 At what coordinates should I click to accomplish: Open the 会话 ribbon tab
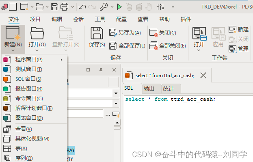click(78, 19)
